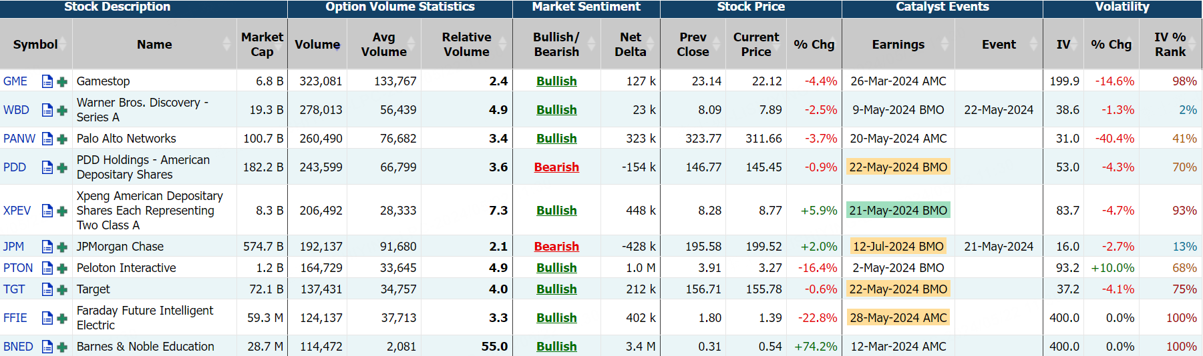Open the PTON ticker symbol link
1203x356 pixels.
[x=18, y=268]
